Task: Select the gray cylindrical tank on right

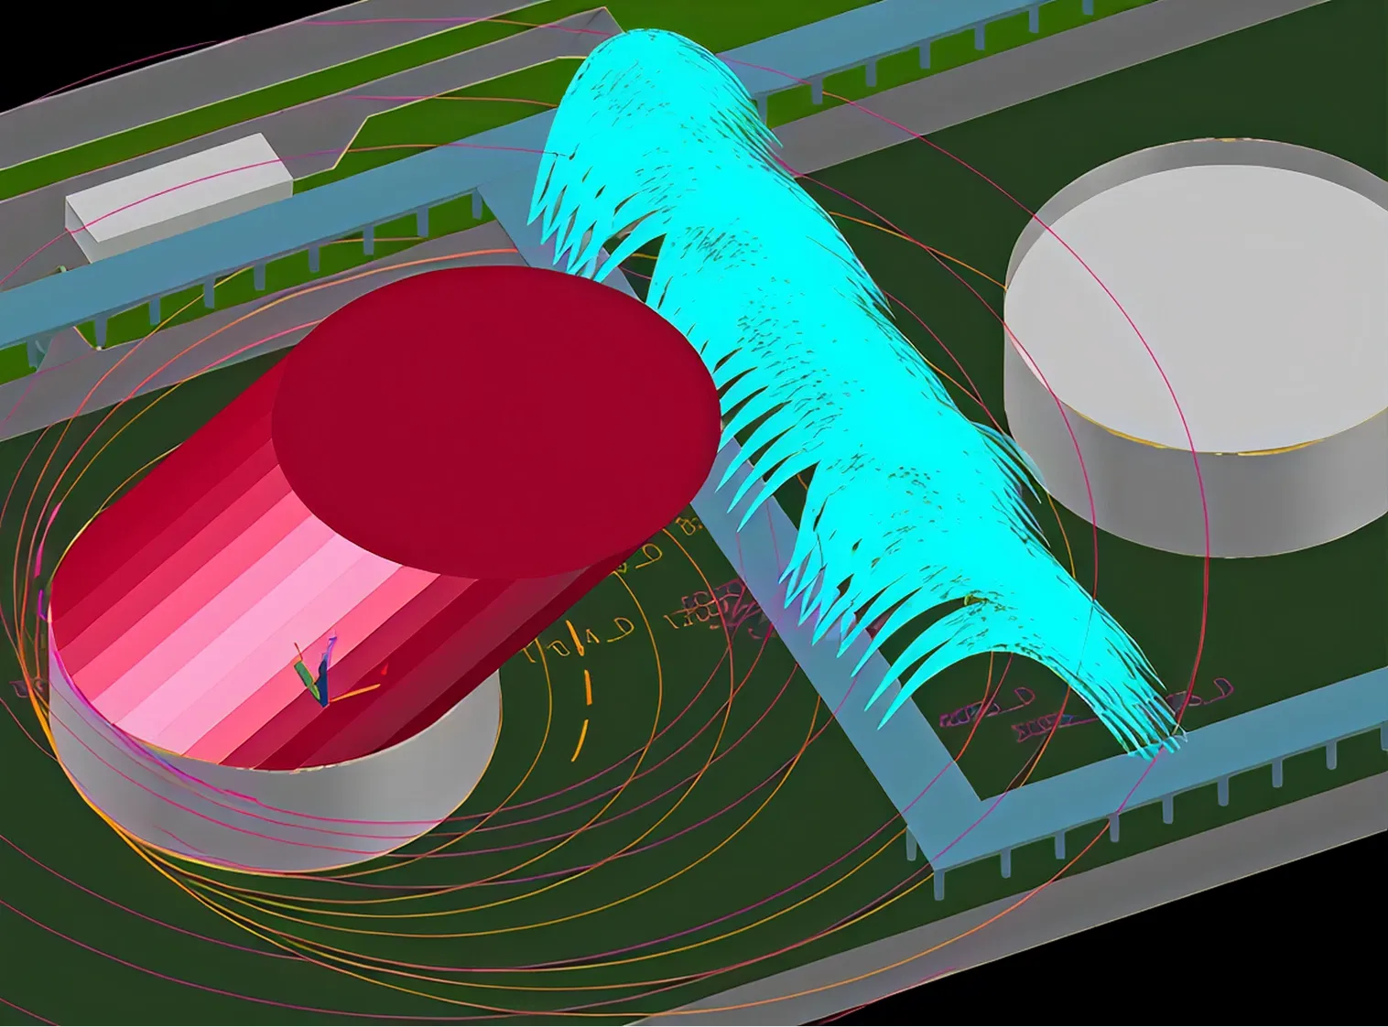Action: (x=1198, y=348)
